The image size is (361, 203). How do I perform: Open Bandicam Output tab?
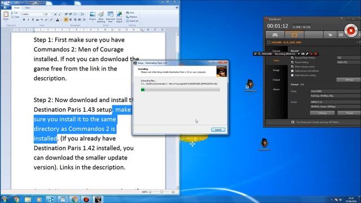pos(276,80)
